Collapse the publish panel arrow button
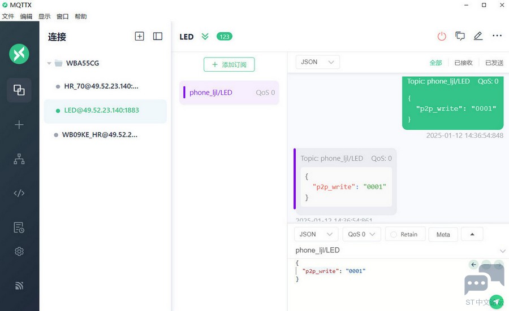The image size is (509, 311). click(x=472, y=234)
